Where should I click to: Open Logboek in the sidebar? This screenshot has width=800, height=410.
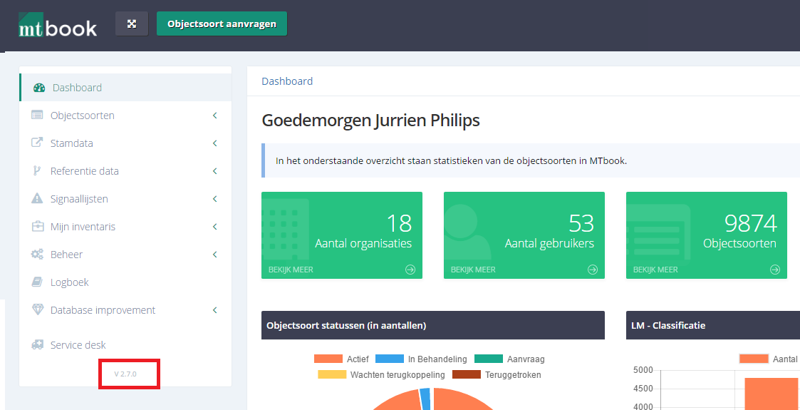tap(125, 282)
